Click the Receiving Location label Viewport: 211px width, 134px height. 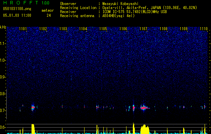[x=78, y=8]
